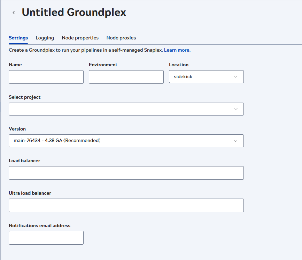302x260 pixels.
Task: Switch to the Logging tab
Action: click(x=45, y=38)
